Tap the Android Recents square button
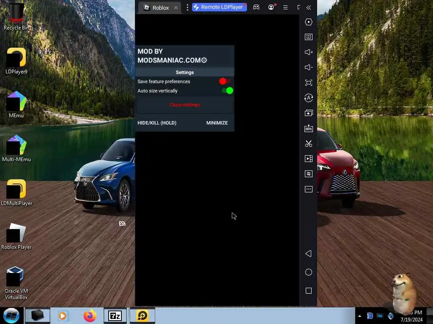The height and width of the screenshot is (324, 433). 308,291
